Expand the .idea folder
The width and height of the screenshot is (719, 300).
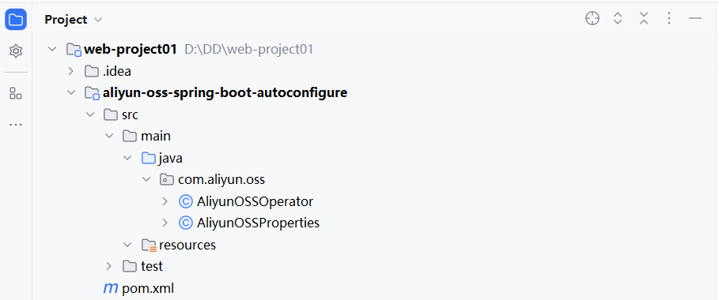pos(70,71)
